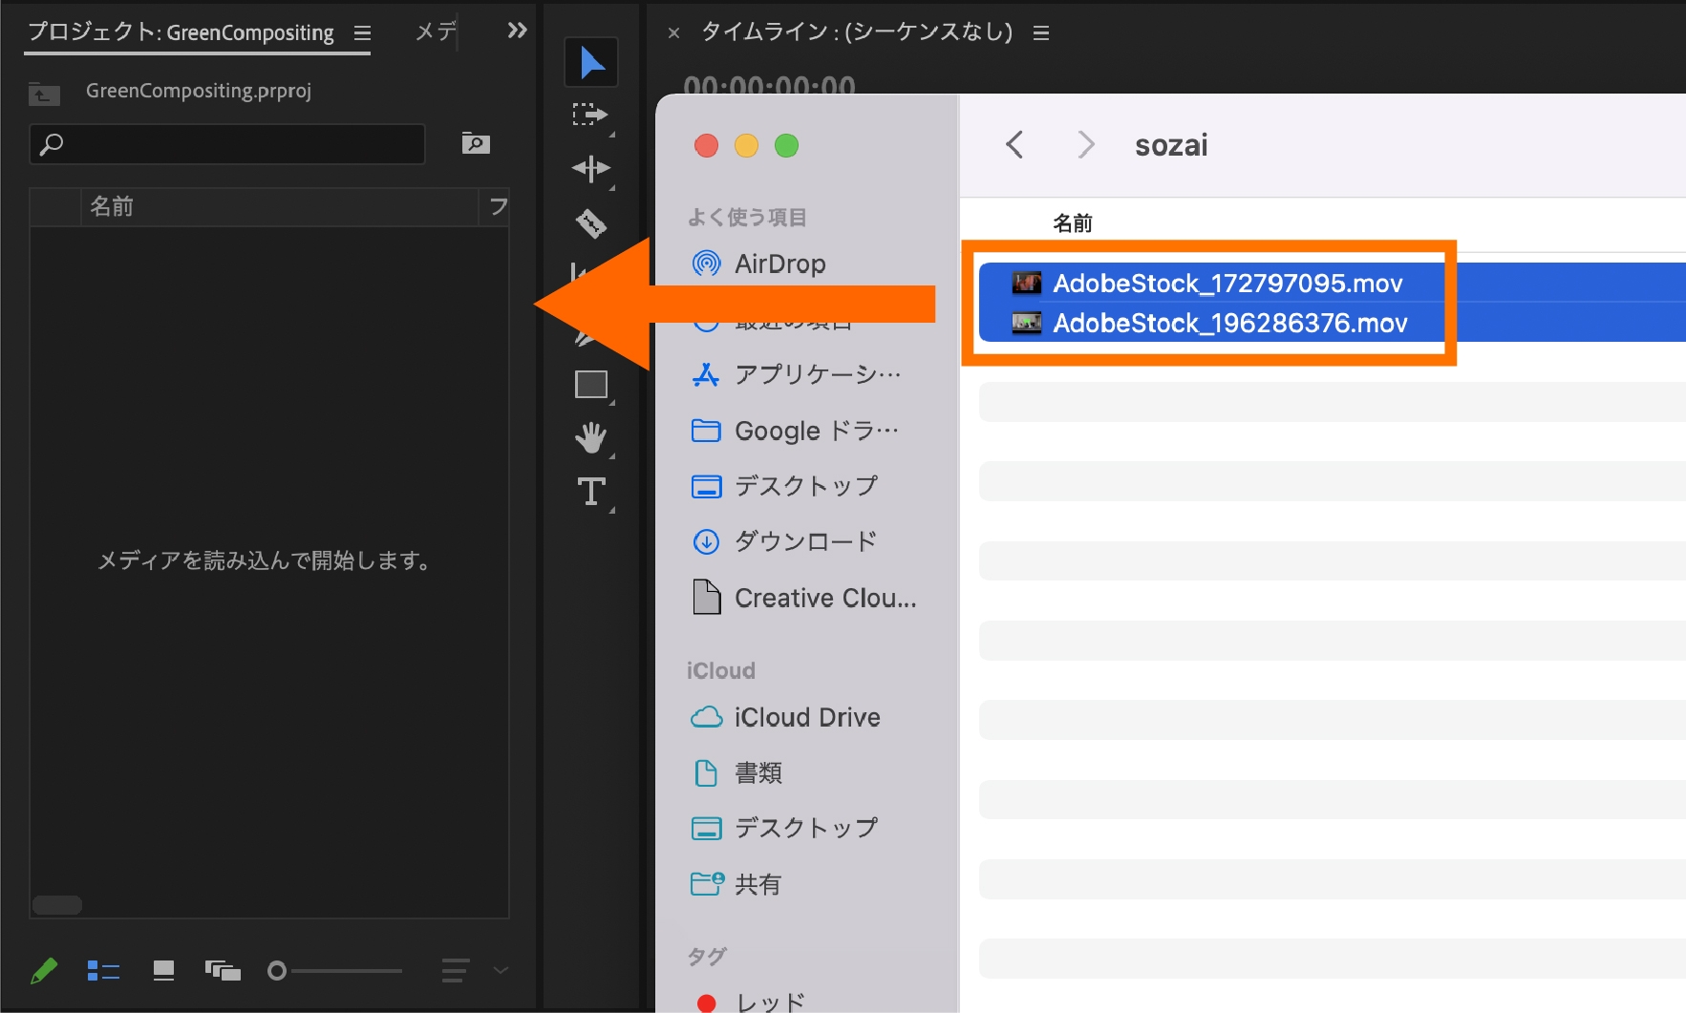Sort Finder files by 名前 column
Screen dimensions: 1686x1013
(1072, 223)
